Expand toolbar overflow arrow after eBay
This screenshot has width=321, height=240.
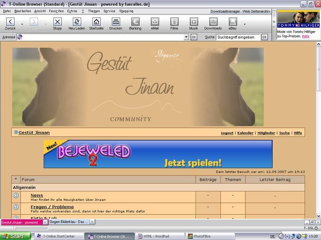pos(245,24)
